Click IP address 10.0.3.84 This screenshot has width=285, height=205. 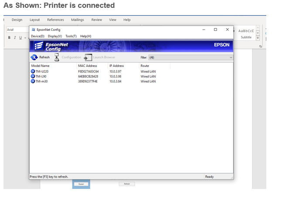[x=115, y=81]
